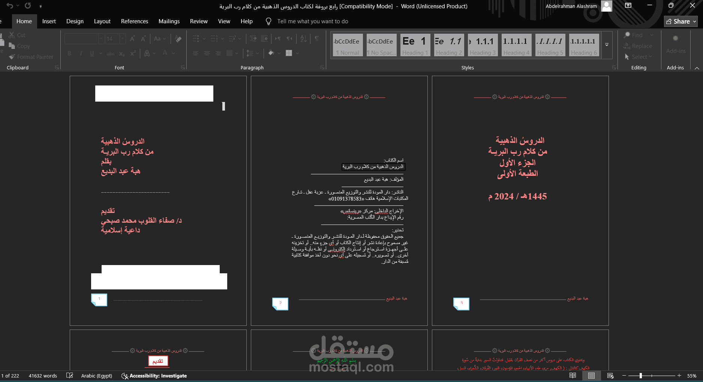
Task: Expand the Styles gallery More arrow
Action: (x=607, y=45)
